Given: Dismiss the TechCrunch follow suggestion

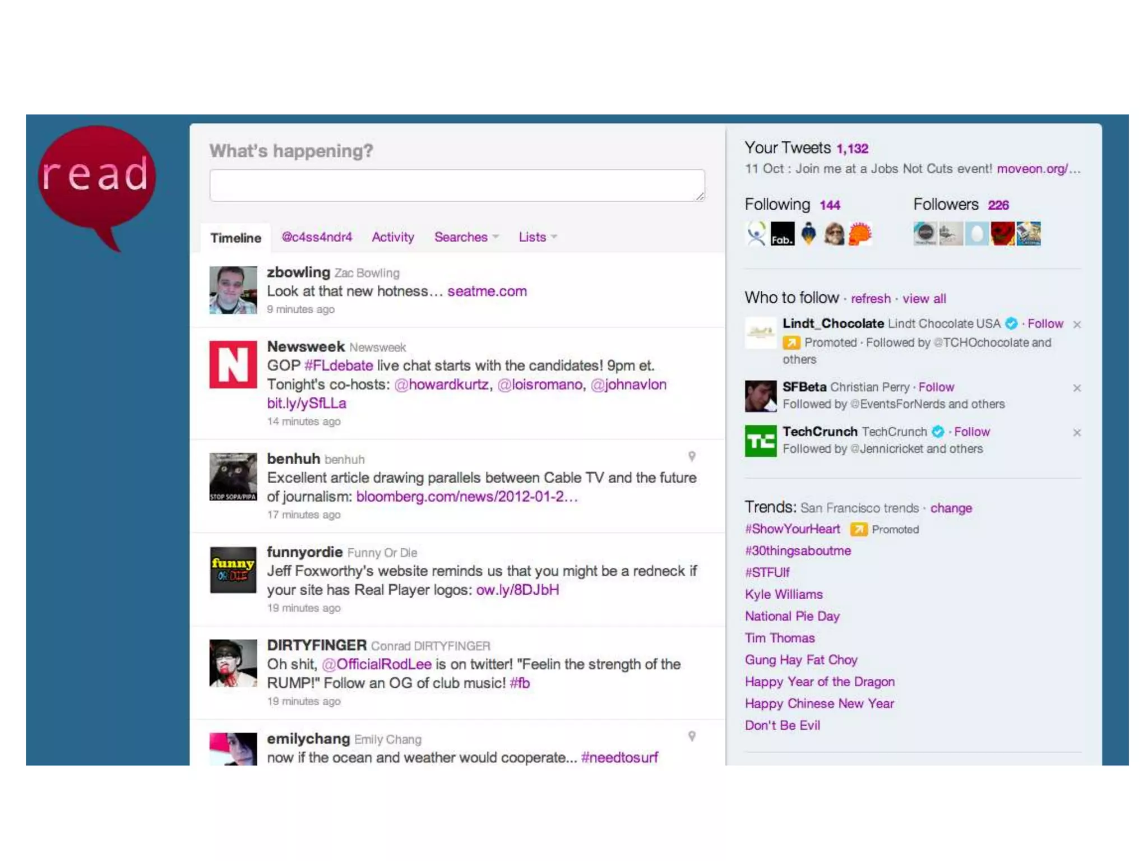Looking at the screenshot, I should coord(1076,432).
